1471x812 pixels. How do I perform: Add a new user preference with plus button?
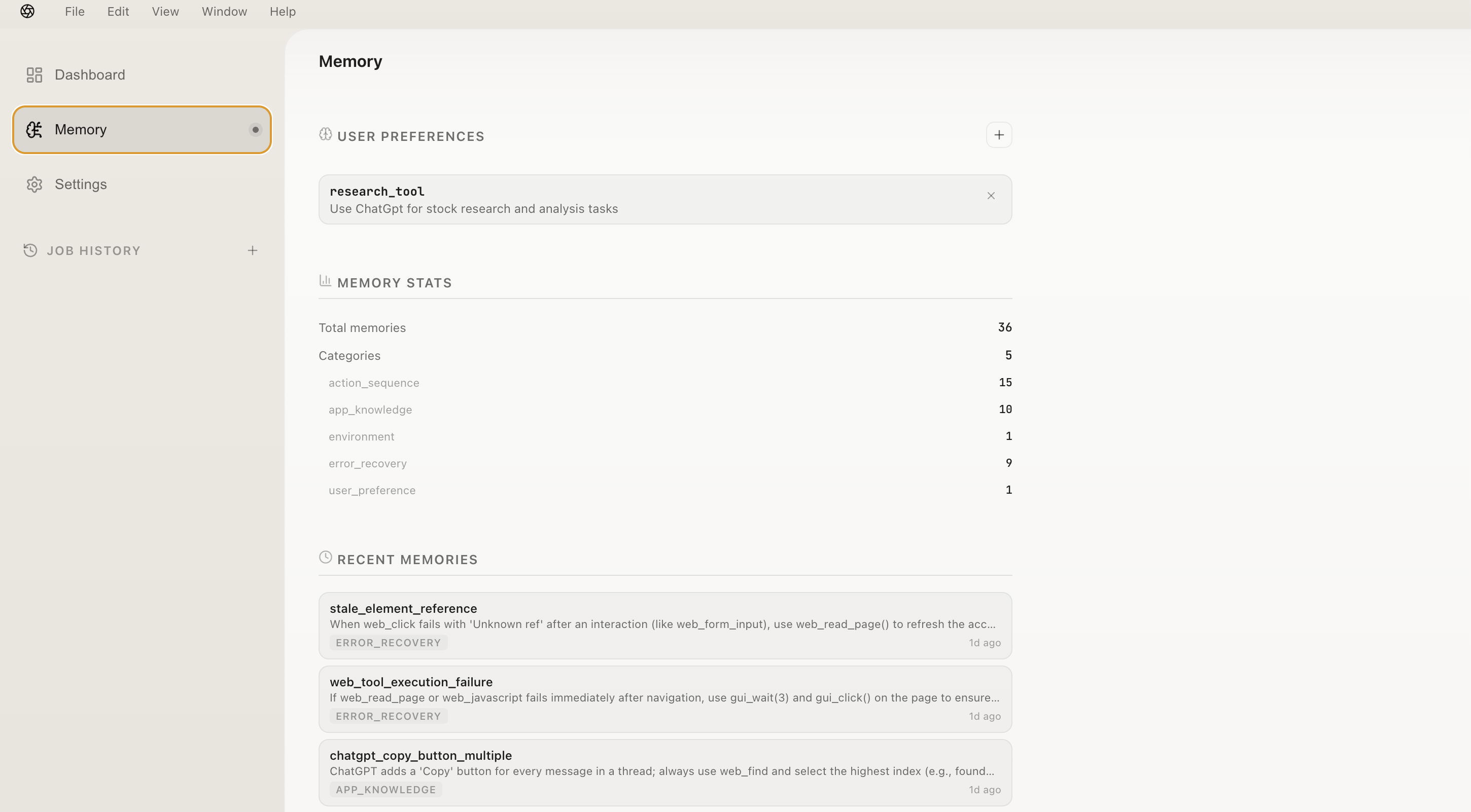coord(999,135)
